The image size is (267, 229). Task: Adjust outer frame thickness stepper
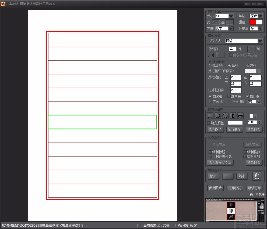259,71
